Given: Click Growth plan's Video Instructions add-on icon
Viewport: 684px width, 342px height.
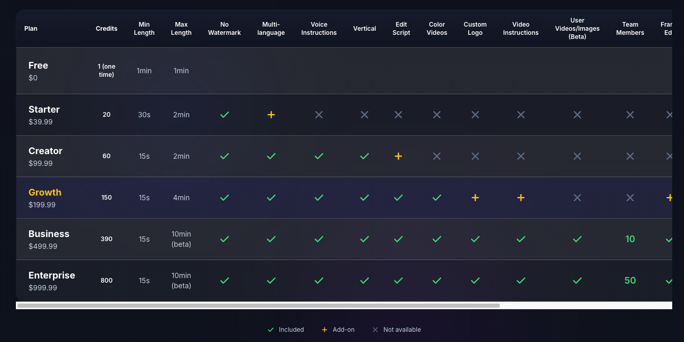Looking at the screenshot, I should 521,198.
